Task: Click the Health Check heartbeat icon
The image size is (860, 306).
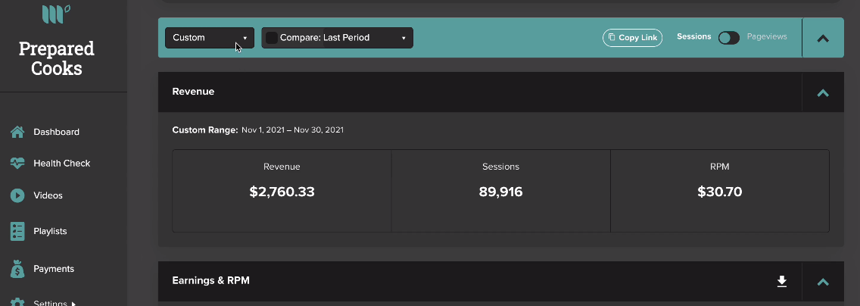Action: tap(17, 163)
